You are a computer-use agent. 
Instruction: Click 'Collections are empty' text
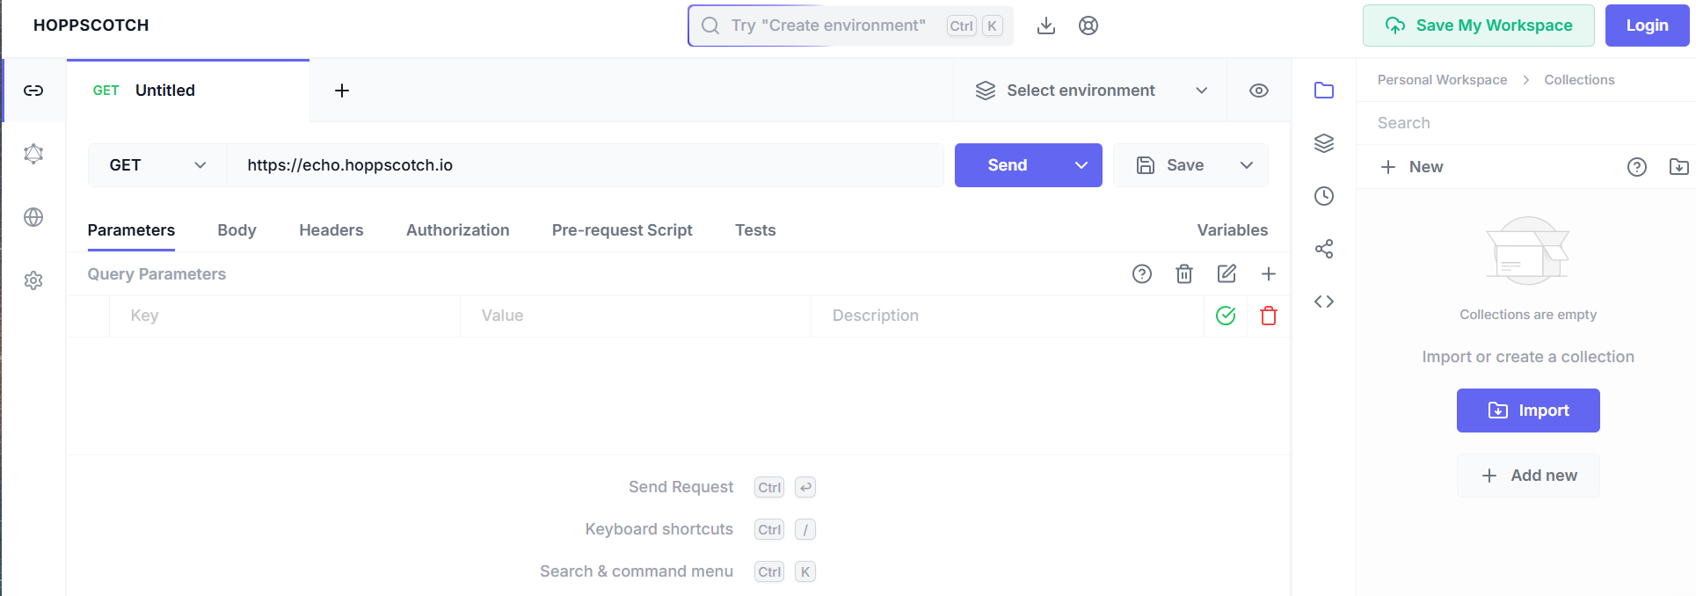pos(1528,315)
